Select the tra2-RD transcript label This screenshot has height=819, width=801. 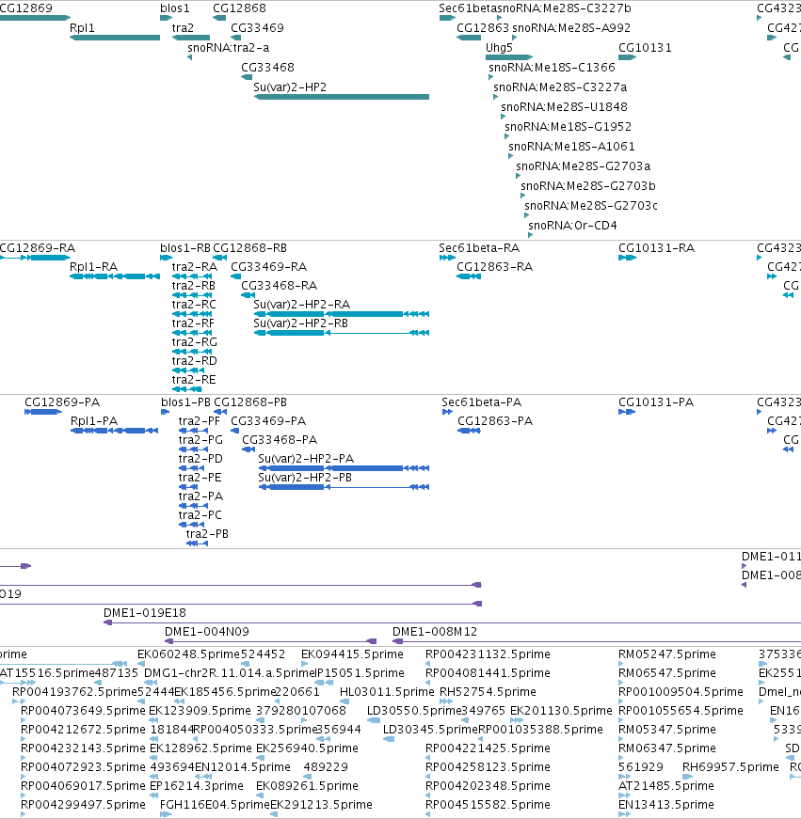(x=195, y=361)
